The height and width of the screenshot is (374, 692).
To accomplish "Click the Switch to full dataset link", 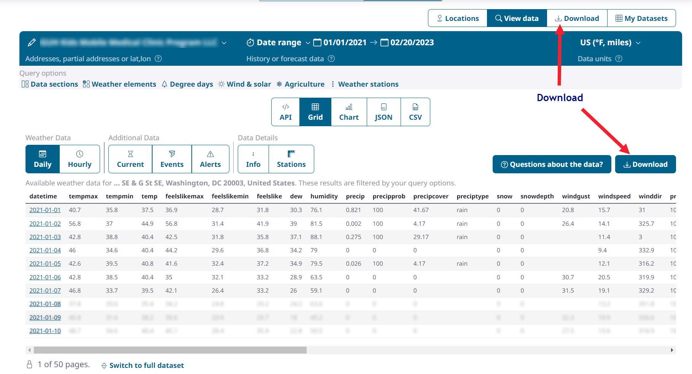I will point(146,365).
